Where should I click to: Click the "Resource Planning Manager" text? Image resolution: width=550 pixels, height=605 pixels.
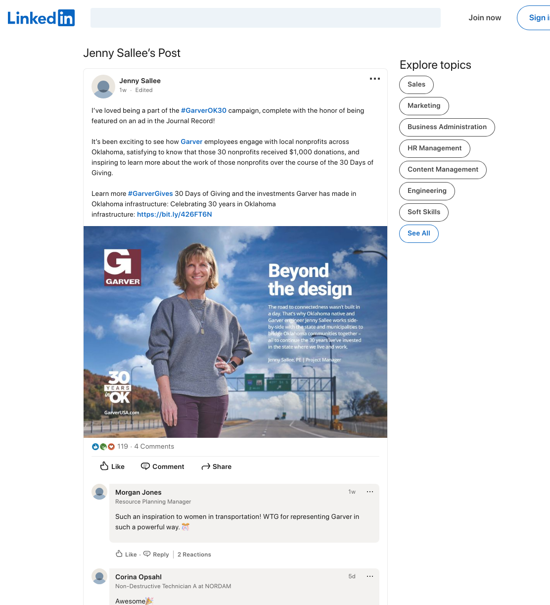click(x=153, y=502)
